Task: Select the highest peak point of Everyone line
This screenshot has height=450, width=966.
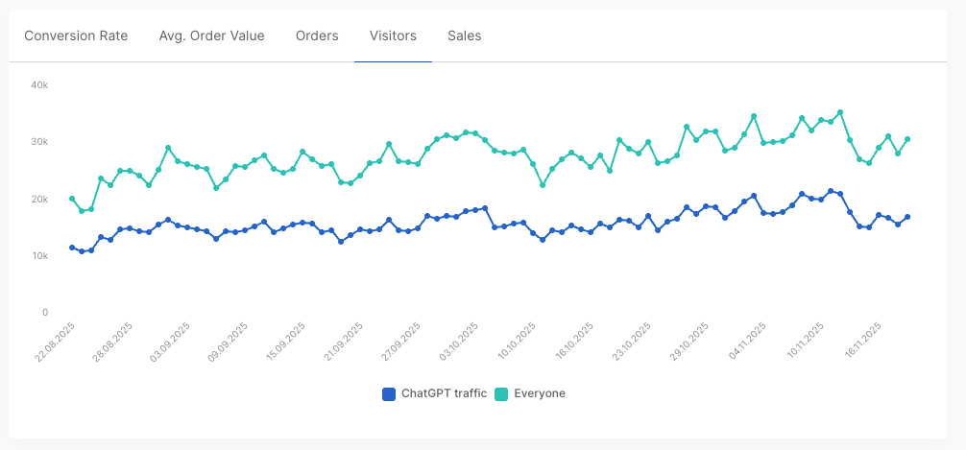Action: tap(840, 112)
